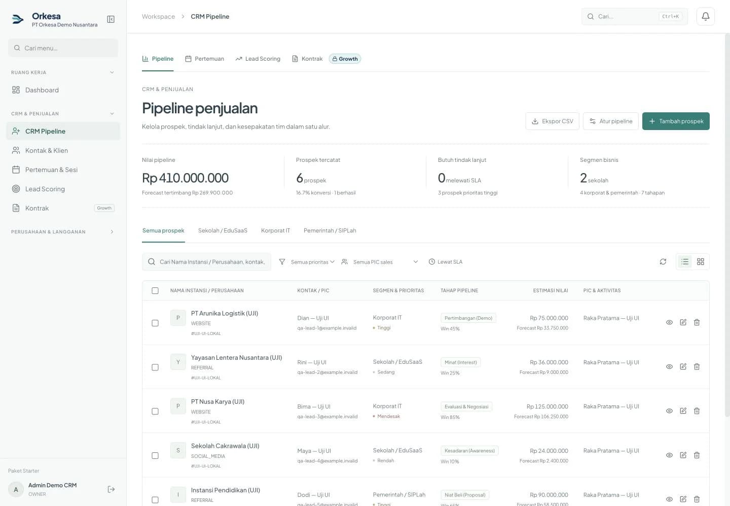Check the Yayasan Lentera Nusantara row checkbox
This screenshot has height=506, width=730.
[x=155, y=367]
